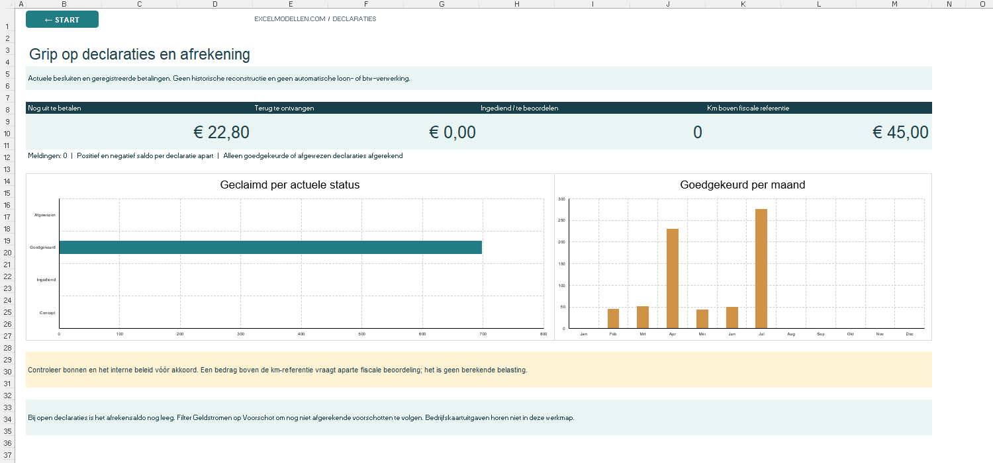
Task: Select column A header
Action: 21,4
